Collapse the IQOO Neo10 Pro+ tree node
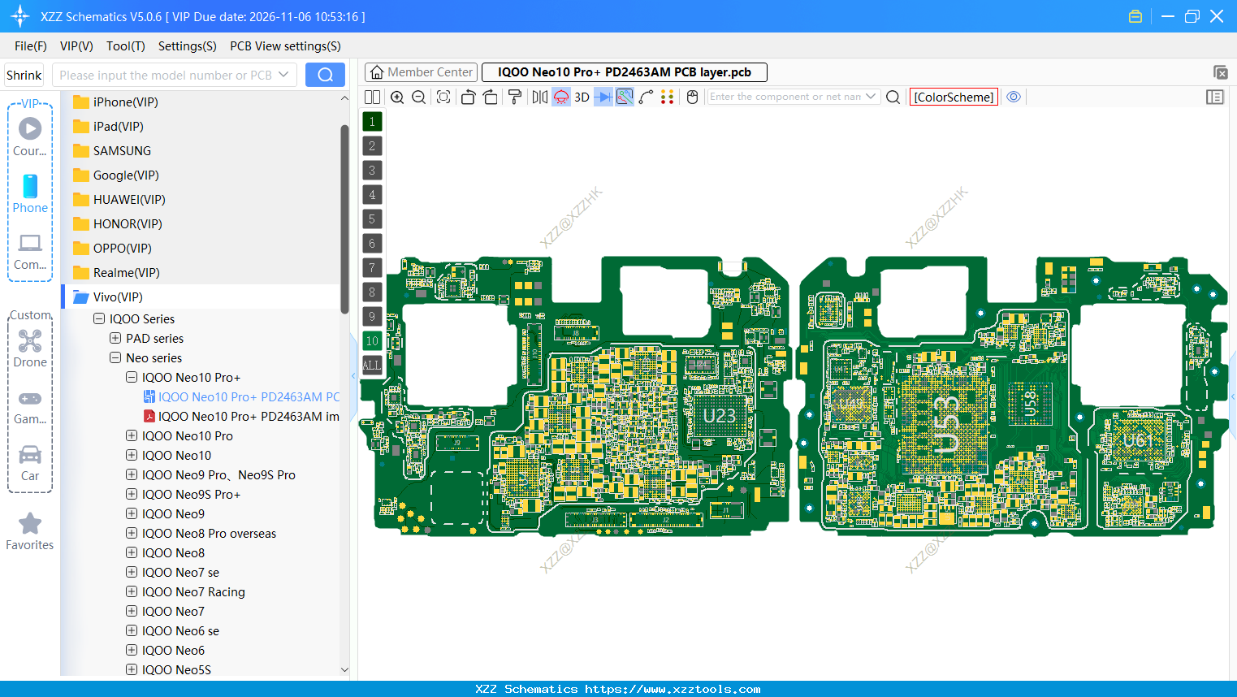 pos(131,377)
